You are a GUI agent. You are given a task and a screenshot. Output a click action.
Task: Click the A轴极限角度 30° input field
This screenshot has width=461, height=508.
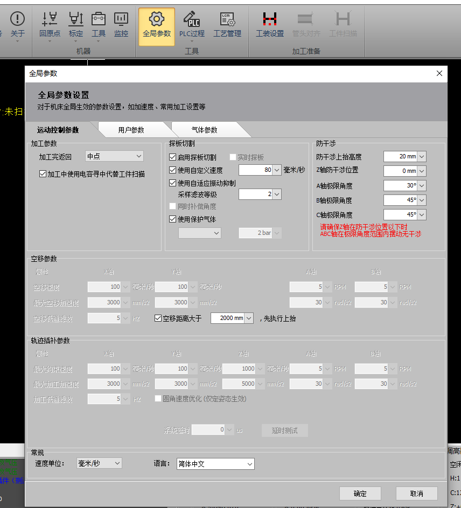pyautogui.click(x=401, y=186)
